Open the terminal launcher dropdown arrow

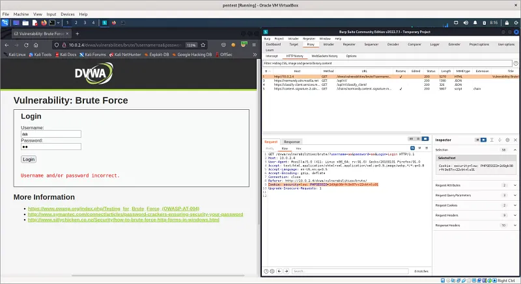click(x=58, y=23)
